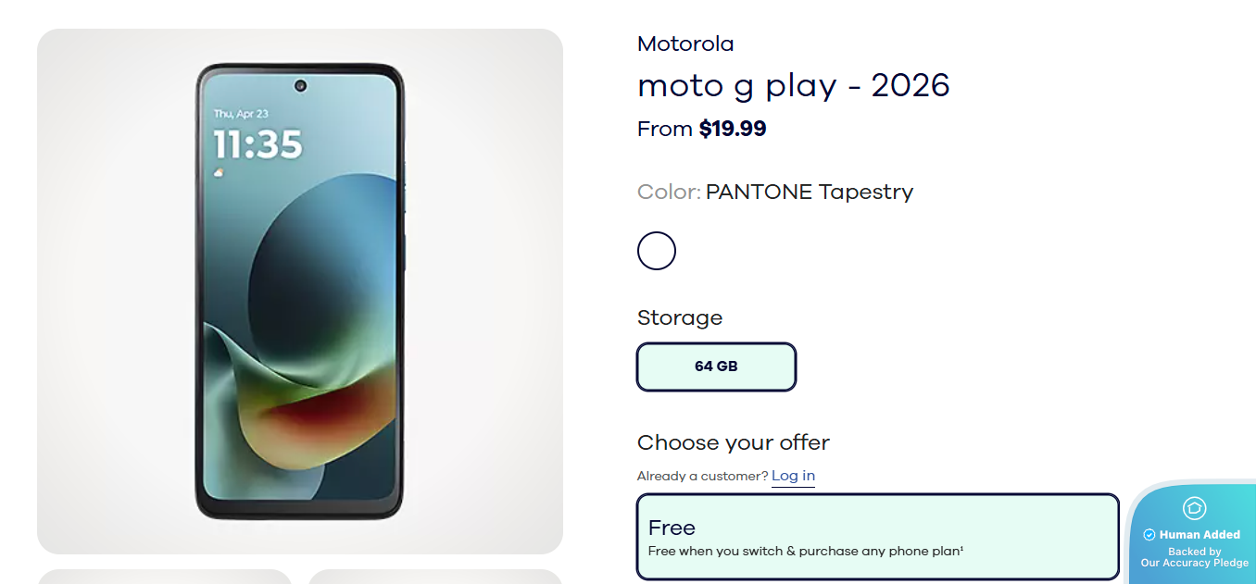Image resolution: width=1256 pixels, height=584 pixels.
Task: Click the Motorola brand name
Action: point(685,43)
